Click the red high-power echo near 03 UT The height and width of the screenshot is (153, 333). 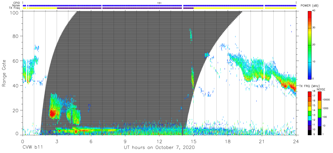tap(52, 113)
